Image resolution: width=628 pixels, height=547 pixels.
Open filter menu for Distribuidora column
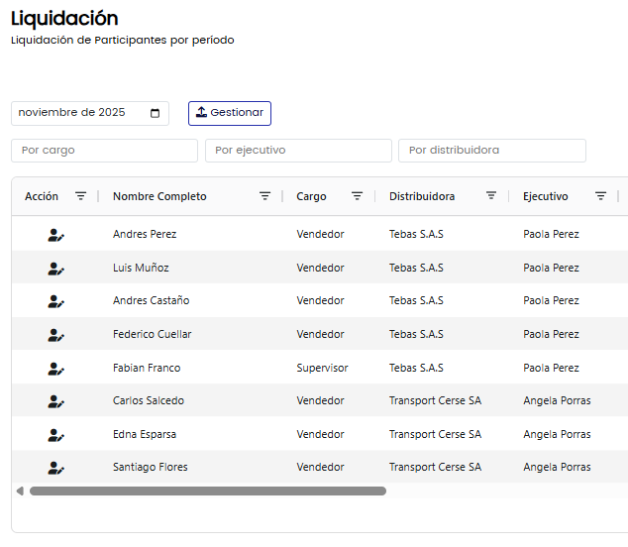point(490,196)
